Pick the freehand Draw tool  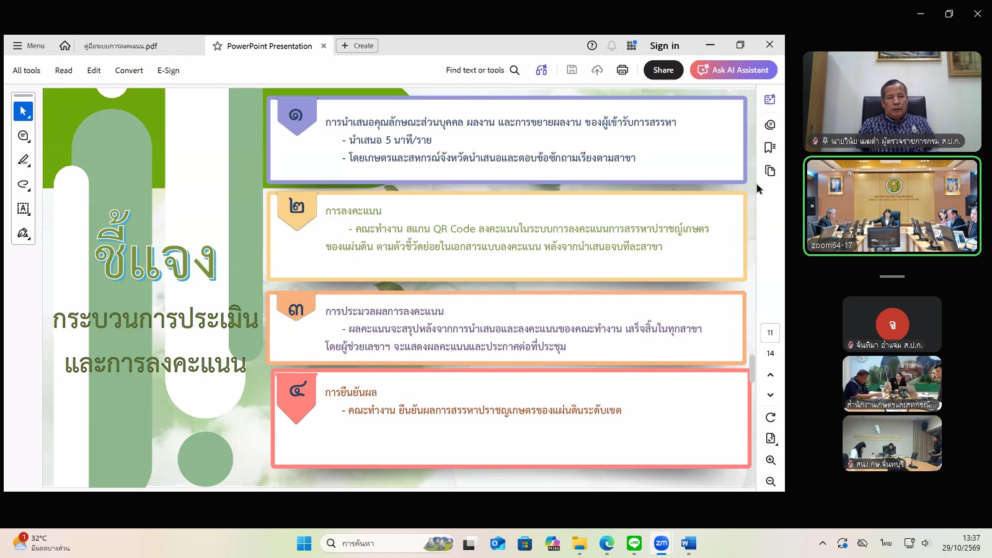[23, 184]
